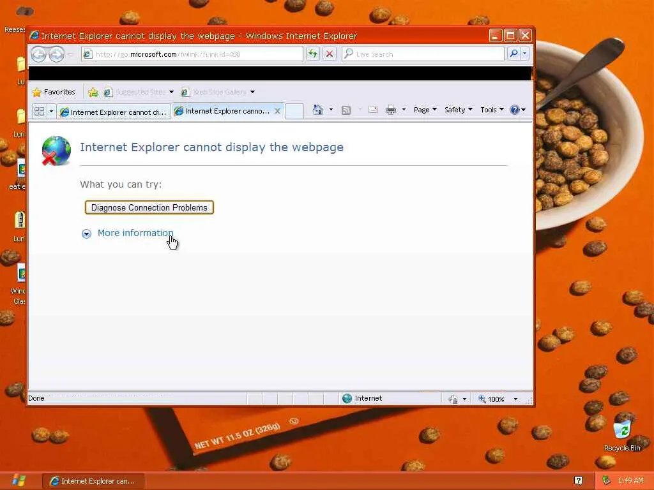Click the 100% zoom level button
This screenshot has height=490, width=654.
[x=491, y=399]
